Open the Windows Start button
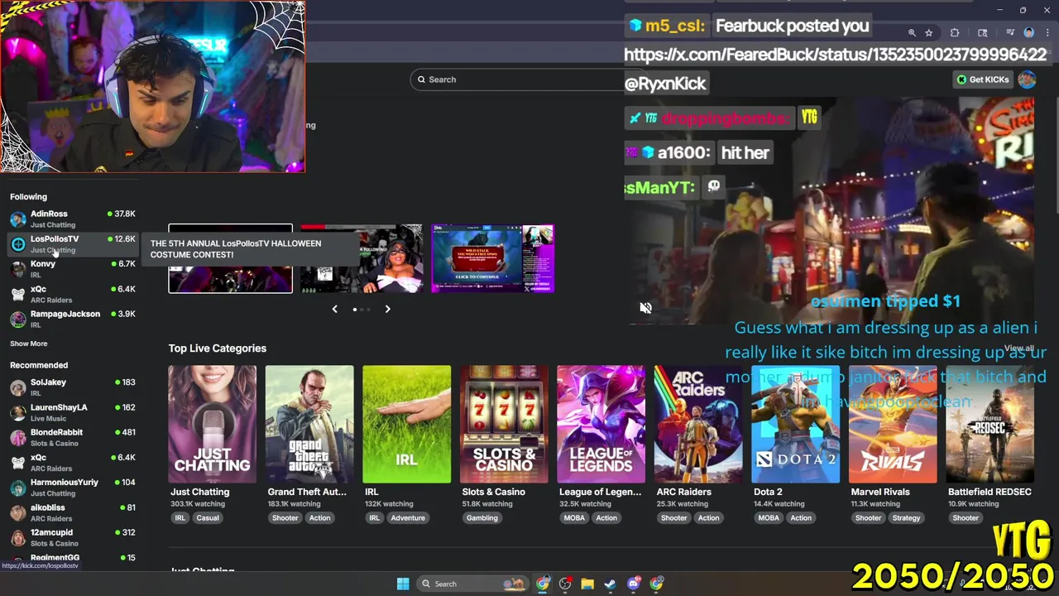The height and width of the screenshot is (596, 1059). 403,584
